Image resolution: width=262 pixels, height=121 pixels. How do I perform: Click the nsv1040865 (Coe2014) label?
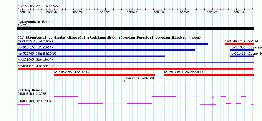click(242, 41)
